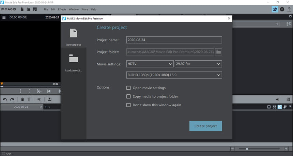Click the New project page icon in dialog
The height and width of the screenshot is (156, 293).
point(74,33)
